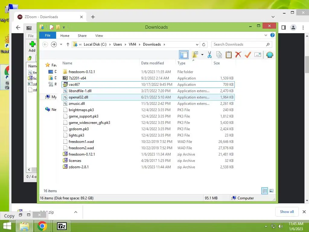
Task: Select the 7z2201-x64 application
Action: [x=148, y=78]
